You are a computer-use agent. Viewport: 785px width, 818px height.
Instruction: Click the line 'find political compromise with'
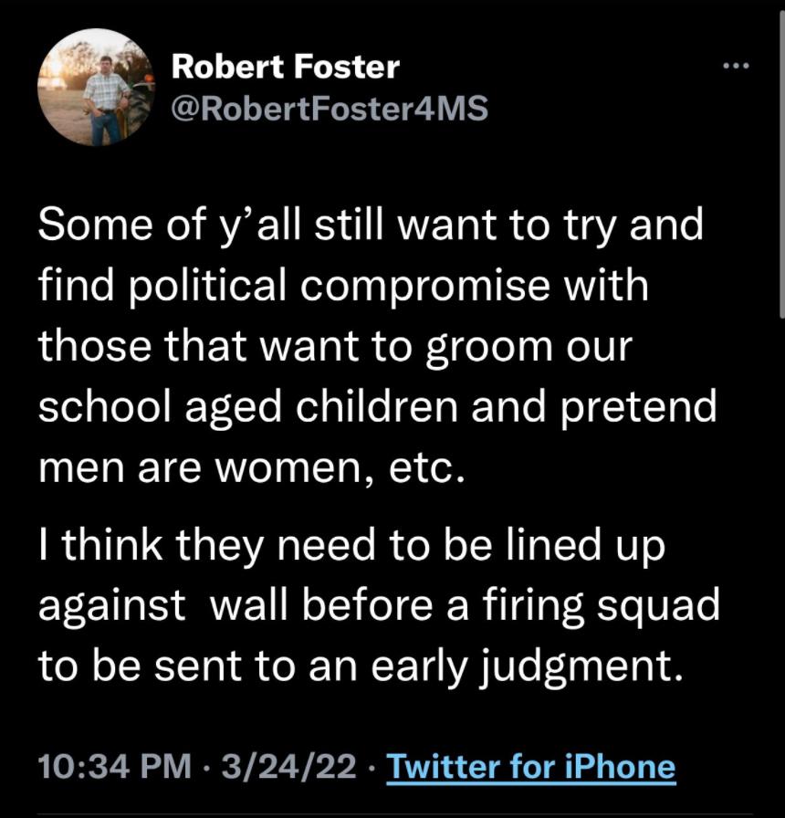(x=343, y=286)
